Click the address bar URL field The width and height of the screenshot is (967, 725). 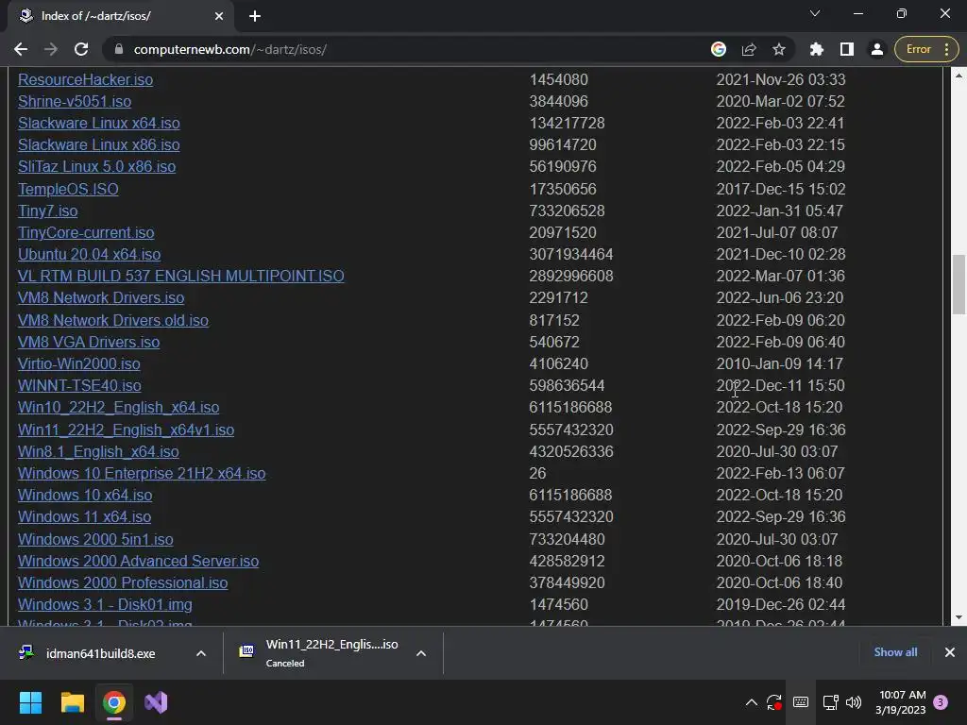point(407,49)
